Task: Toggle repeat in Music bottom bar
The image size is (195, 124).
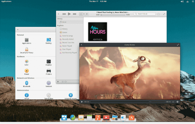Action: click(66, 82)
